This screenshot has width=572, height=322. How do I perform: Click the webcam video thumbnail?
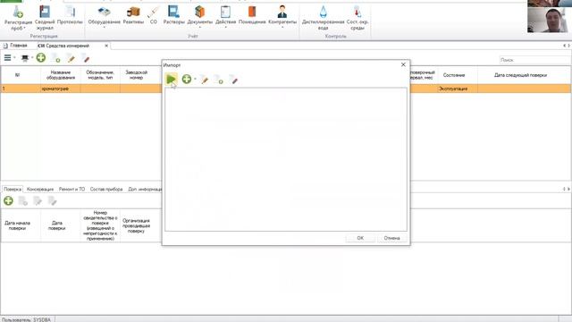coord(549,20)
